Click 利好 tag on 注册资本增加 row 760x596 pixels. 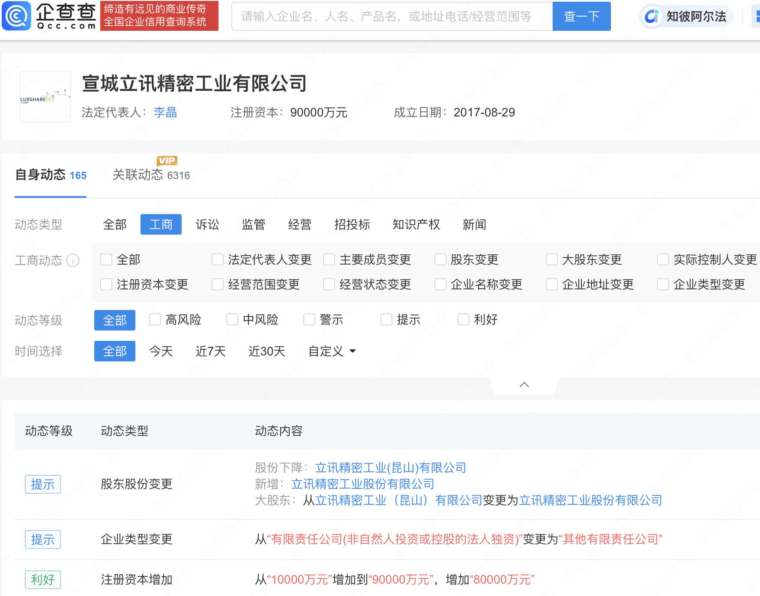click(x=43, y=580)
